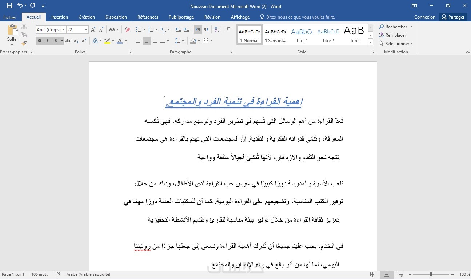Decrease the paragraph indent
The width and height of the screenshot is (471, 279).
click(x=178, y=29)
